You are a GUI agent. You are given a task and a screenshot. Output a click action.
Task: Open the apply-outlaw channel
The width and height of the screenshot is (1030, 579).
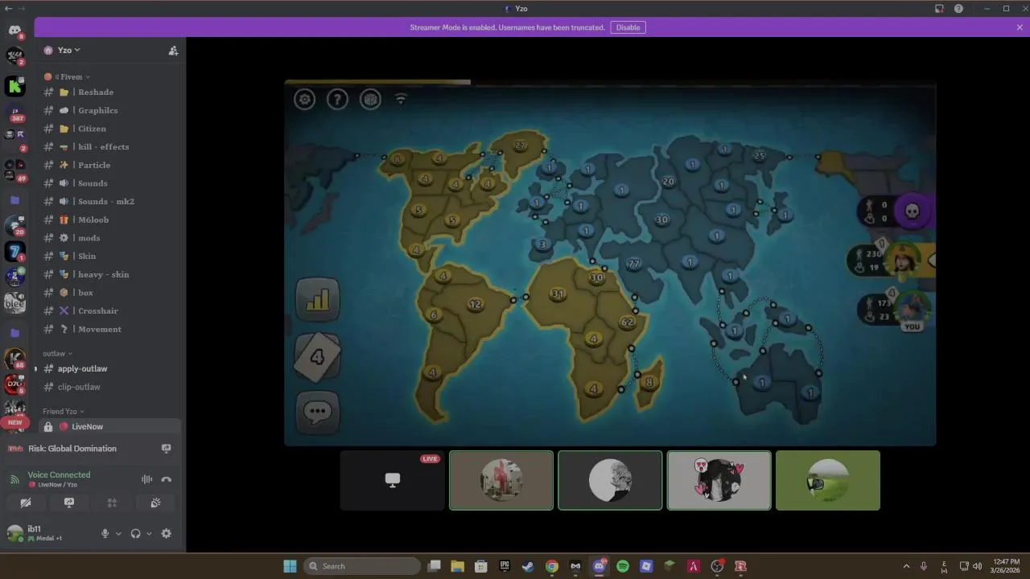tap(112, 368)
